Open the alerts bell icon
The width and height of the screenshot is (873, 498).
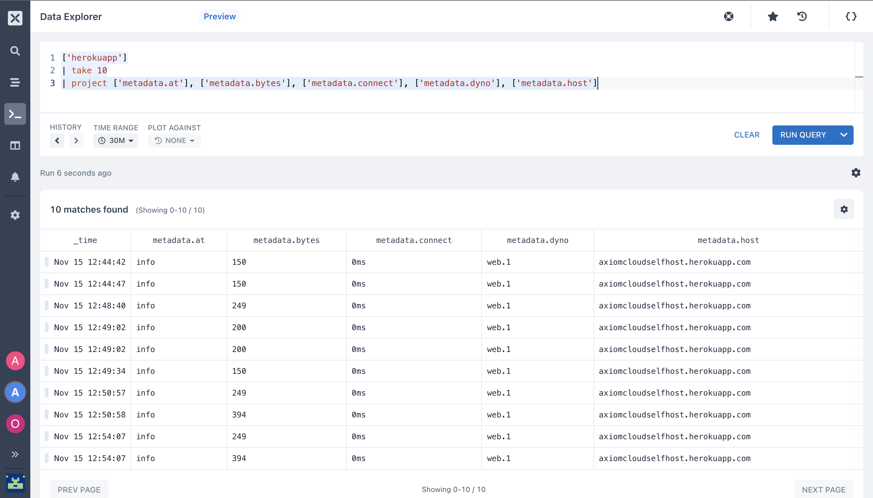[x=15, y=177]
